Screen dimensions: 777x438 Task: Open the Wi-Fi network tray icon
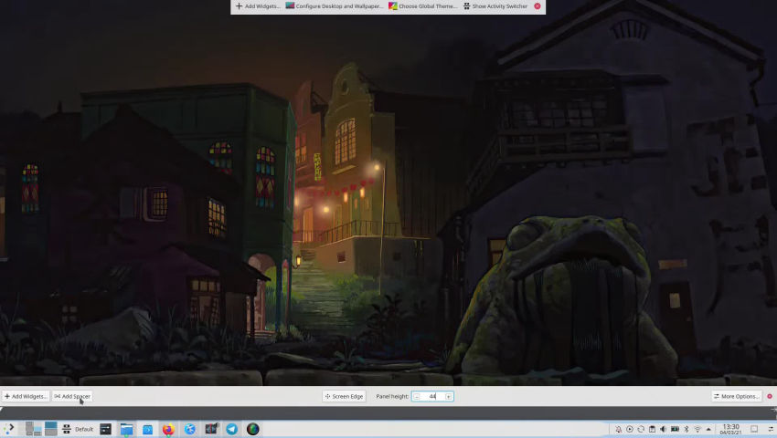click(x=697, y=429)
